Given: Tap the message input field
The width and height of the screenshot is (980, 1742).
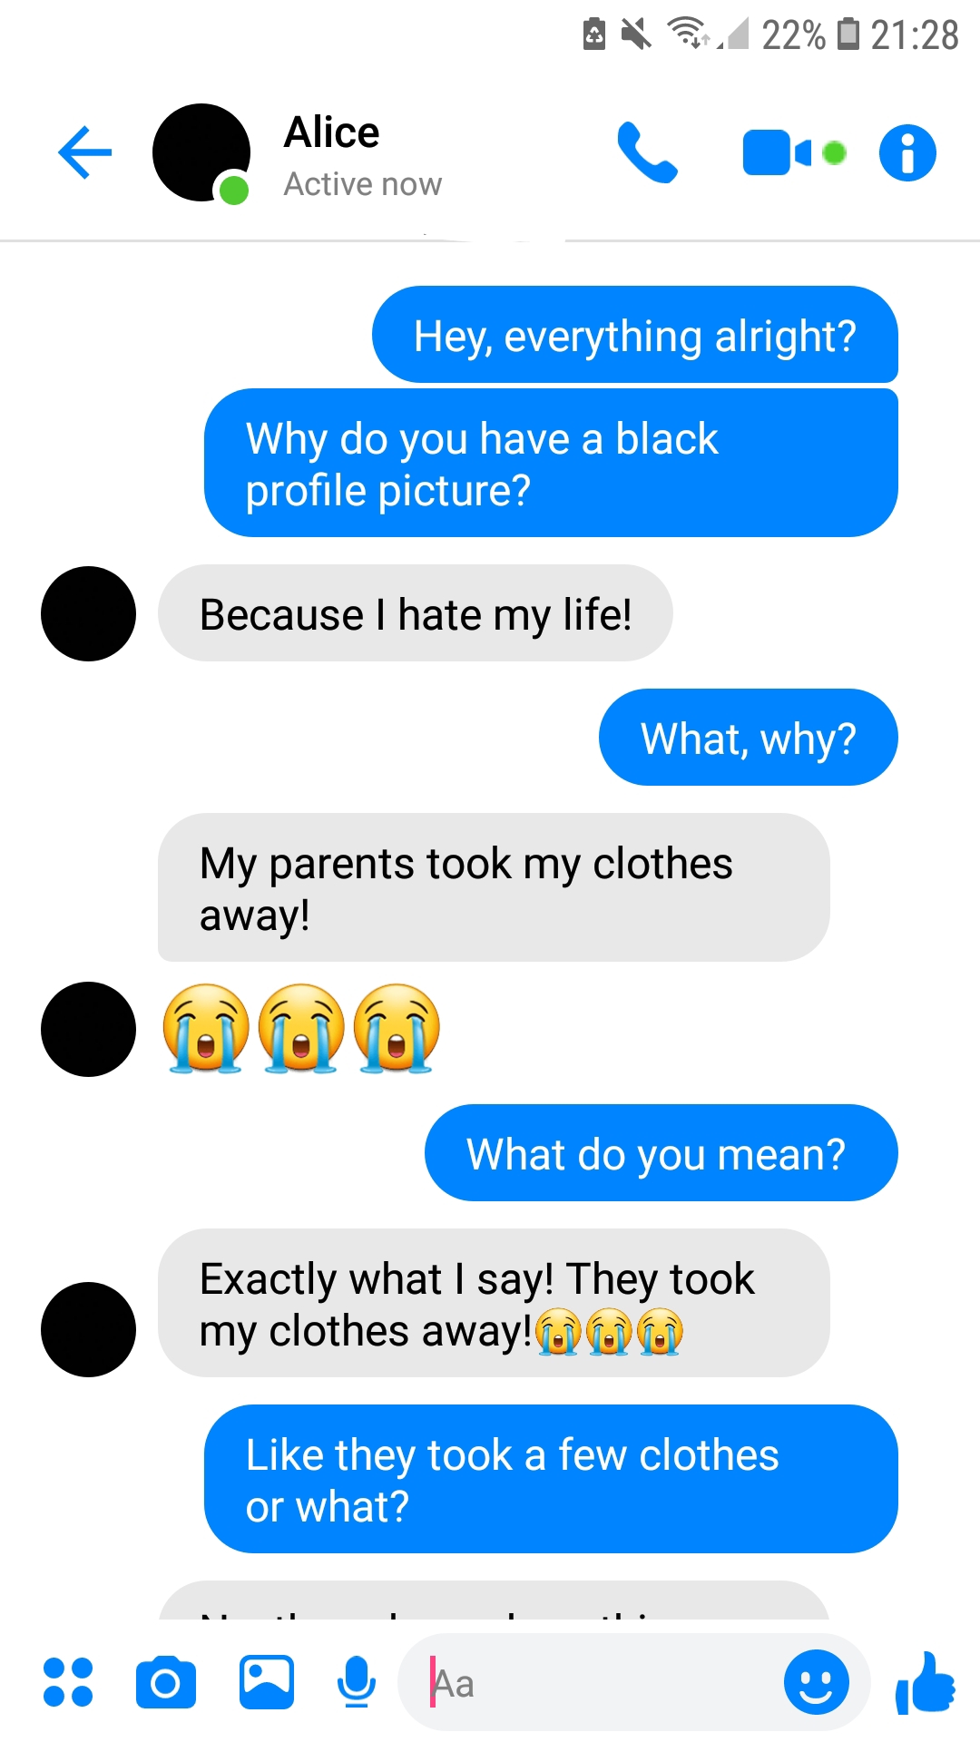Looking at the screenshot, I should 590,1683.
